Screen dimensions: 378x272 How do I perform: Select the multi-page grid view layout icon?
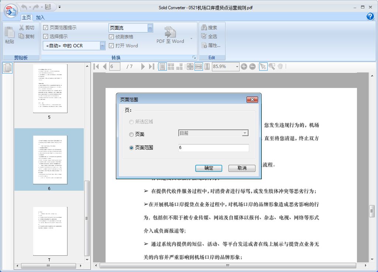[x=171, y=67]
